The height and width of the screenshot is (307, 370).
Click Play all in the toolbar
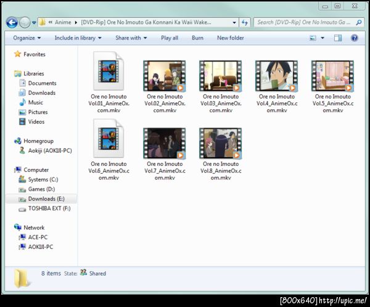[x=170, y=38]
